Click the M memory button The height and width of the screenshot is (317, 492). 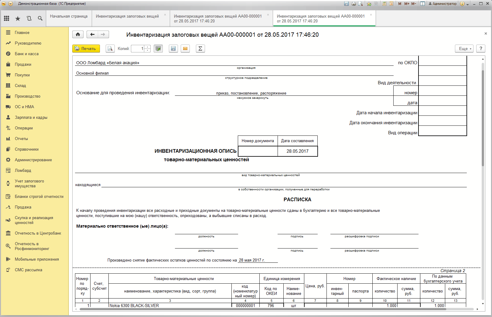point(400,4)
